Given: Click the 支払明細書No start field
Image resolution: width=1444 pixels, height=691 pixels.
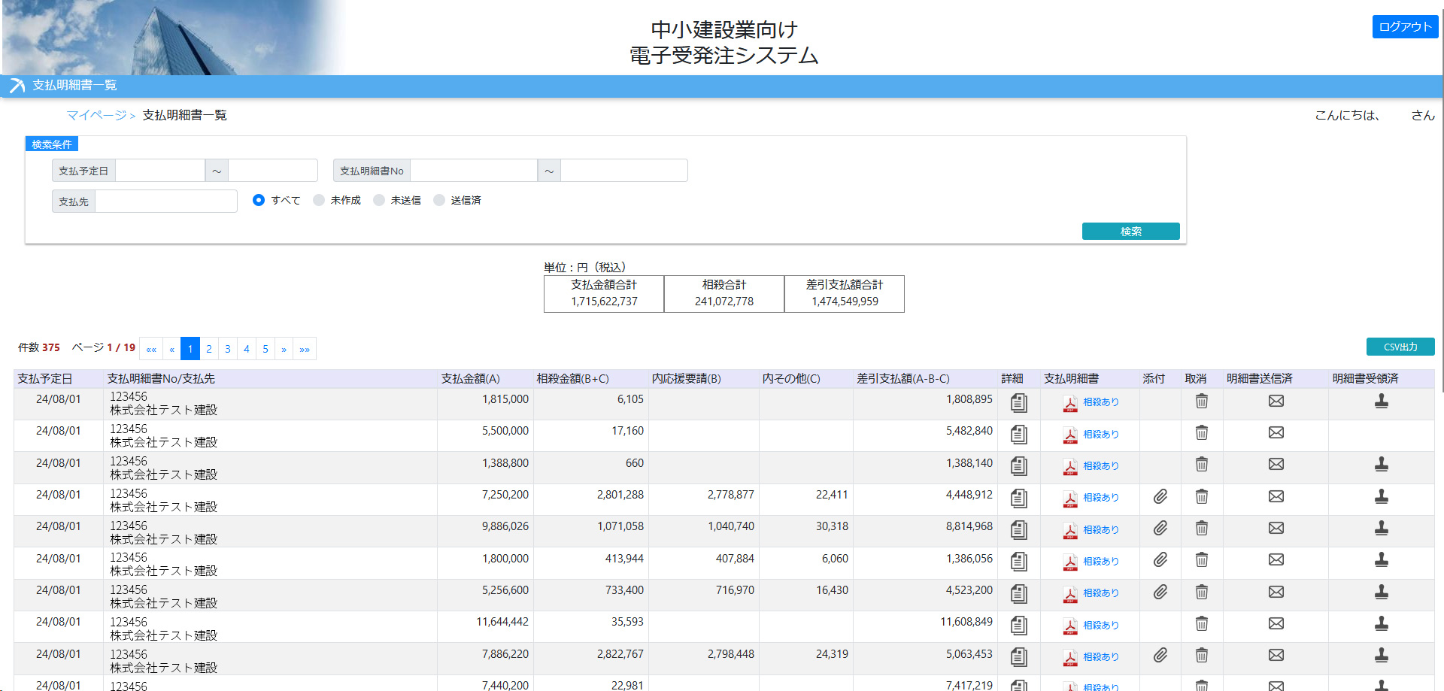Looking at the screenshot, I should tap(474, 171).
